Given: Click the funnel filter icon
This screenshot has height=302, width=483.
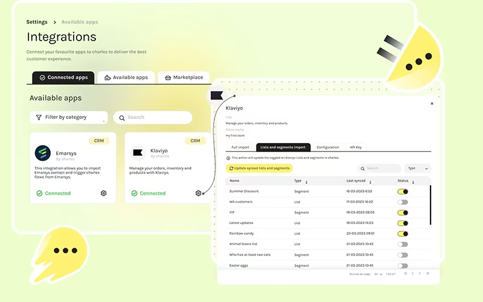Looking at the screenshot, I should pos(39,117).
